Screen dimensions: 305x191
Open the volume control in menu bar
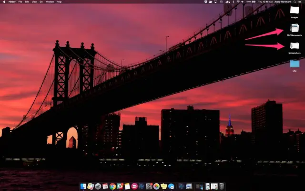(x=243, y=2)
